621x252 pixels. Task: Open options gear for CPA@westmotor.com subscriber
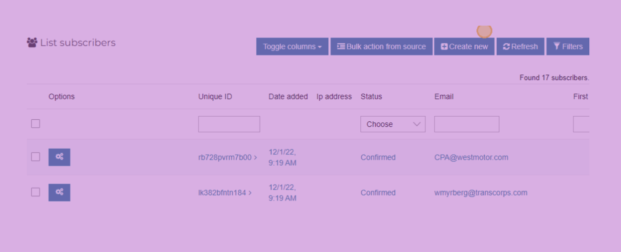pos(59,157)
